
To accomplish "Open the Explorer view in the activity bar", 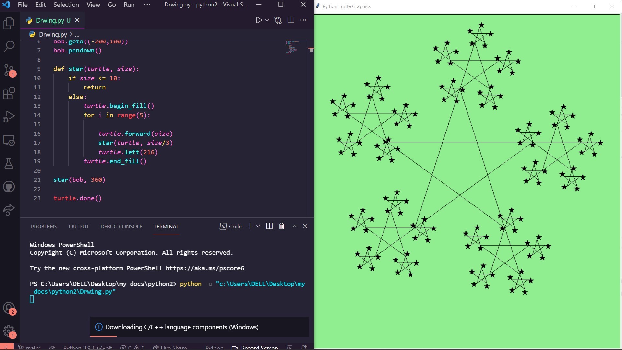I will pyautogui.click(x=9, y=23).
